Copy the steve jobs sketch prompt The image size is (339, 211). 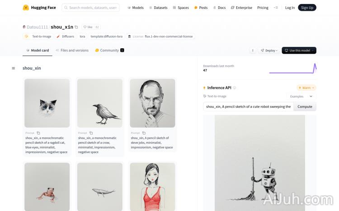click(x=144, y=133)
